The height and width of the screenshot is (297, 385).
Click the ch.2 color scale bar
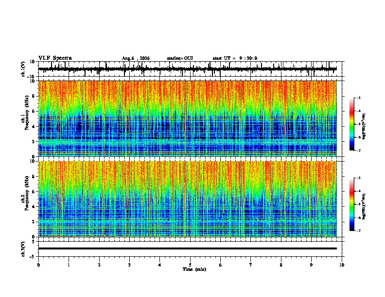click(352, 204)
